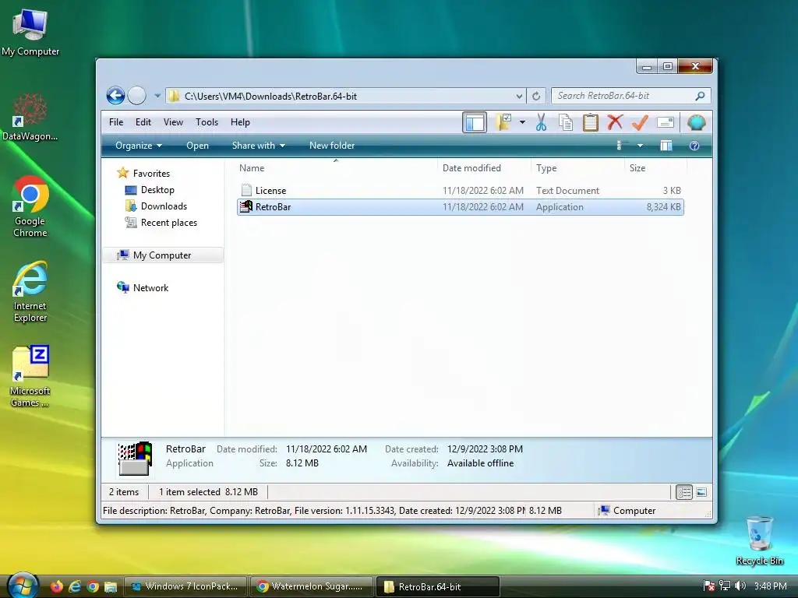This screenshot has width=798, height=598.
Task: Expand the address bar history dropdown
Action: pyautogui.click(x=518, y=96)
